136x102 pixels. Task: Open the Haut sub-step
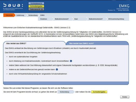click(x=76, y=19)
